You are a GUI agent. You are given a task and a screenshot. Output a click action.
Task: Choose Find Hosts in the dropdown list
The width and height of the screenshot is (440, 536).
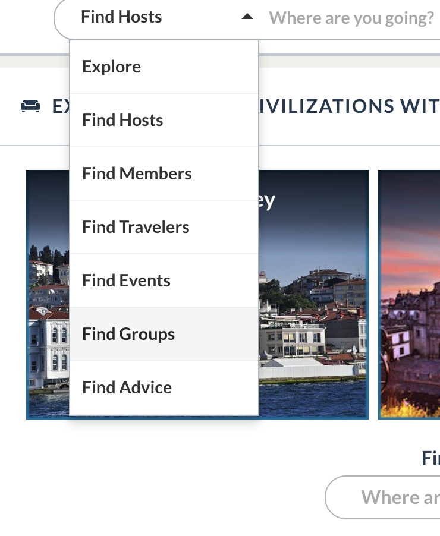coord(164,120)
